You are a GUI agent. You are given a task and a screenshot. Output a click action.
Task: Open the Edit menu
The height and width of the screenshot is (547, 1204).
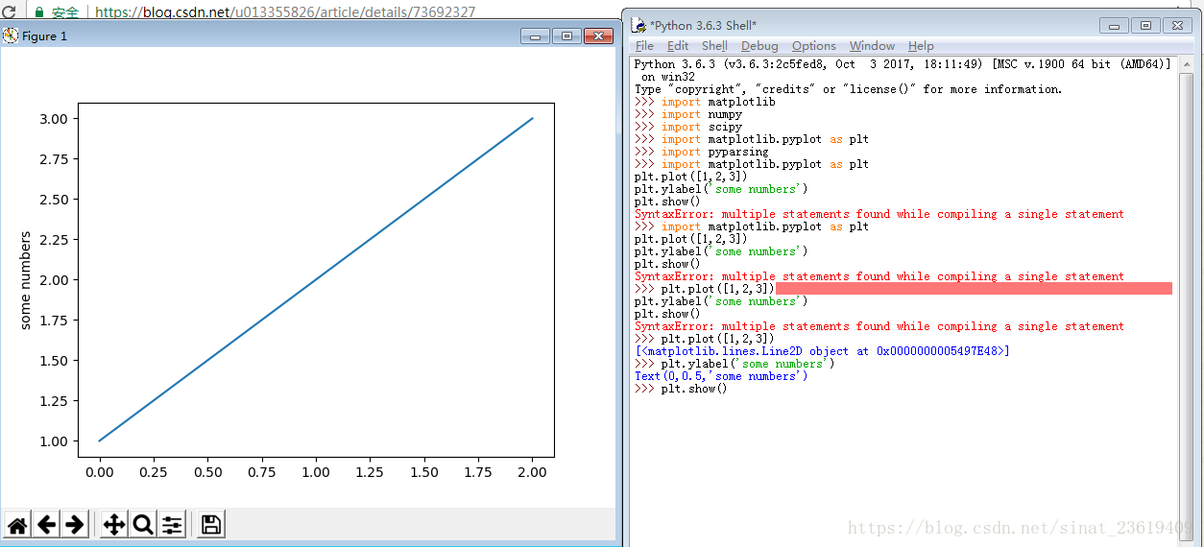tap(678, 45)
